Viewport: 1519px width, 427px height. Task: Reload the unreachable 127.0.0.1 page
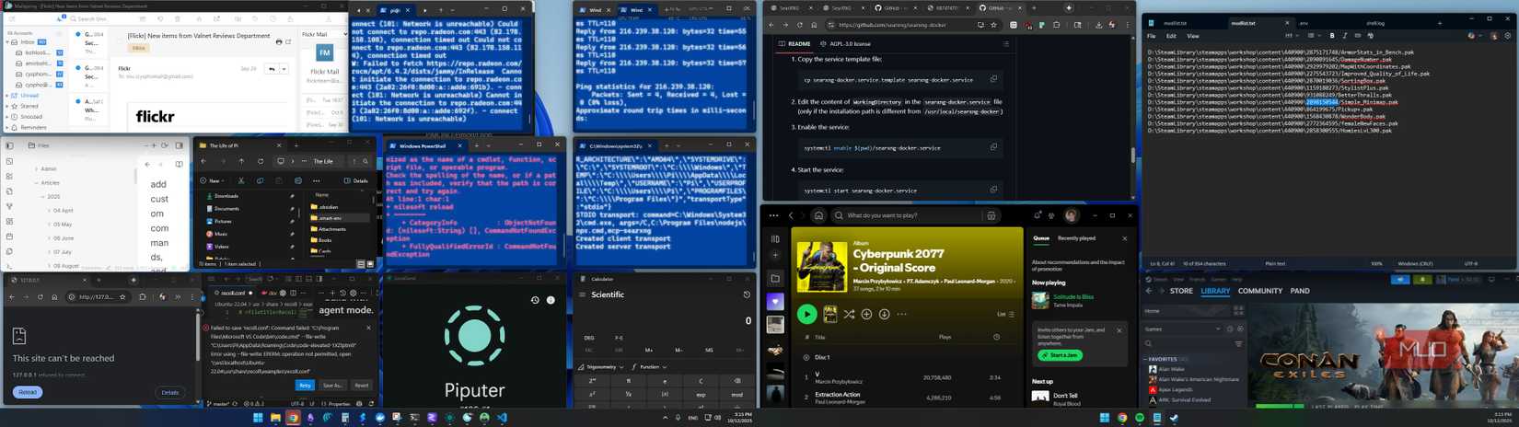[28, 393]
